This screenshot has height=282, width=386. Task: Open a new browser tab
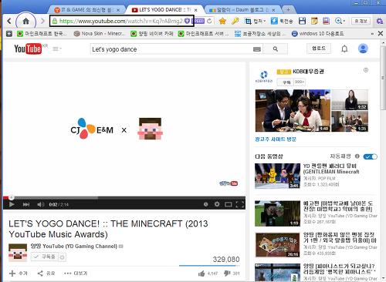click(x=288, y=10)
